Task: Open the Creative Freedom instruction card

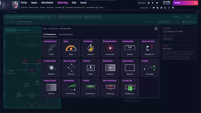Action: (51, 68)
